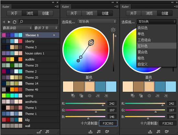Click the save theme icon in the right panel footer

[150, 132]
